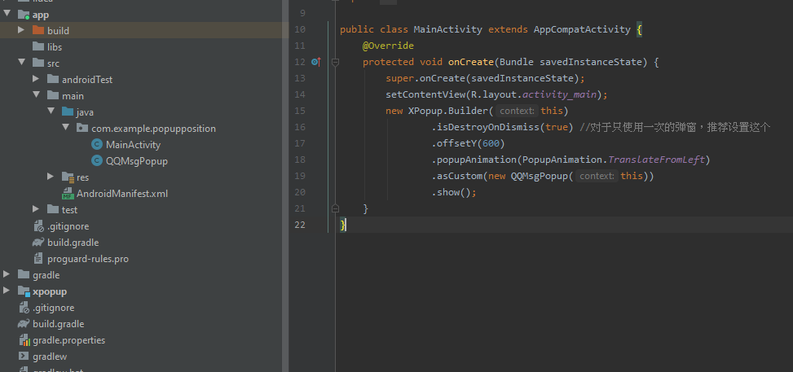
Task: Click the src folder icon
Action: coord(38,63)
